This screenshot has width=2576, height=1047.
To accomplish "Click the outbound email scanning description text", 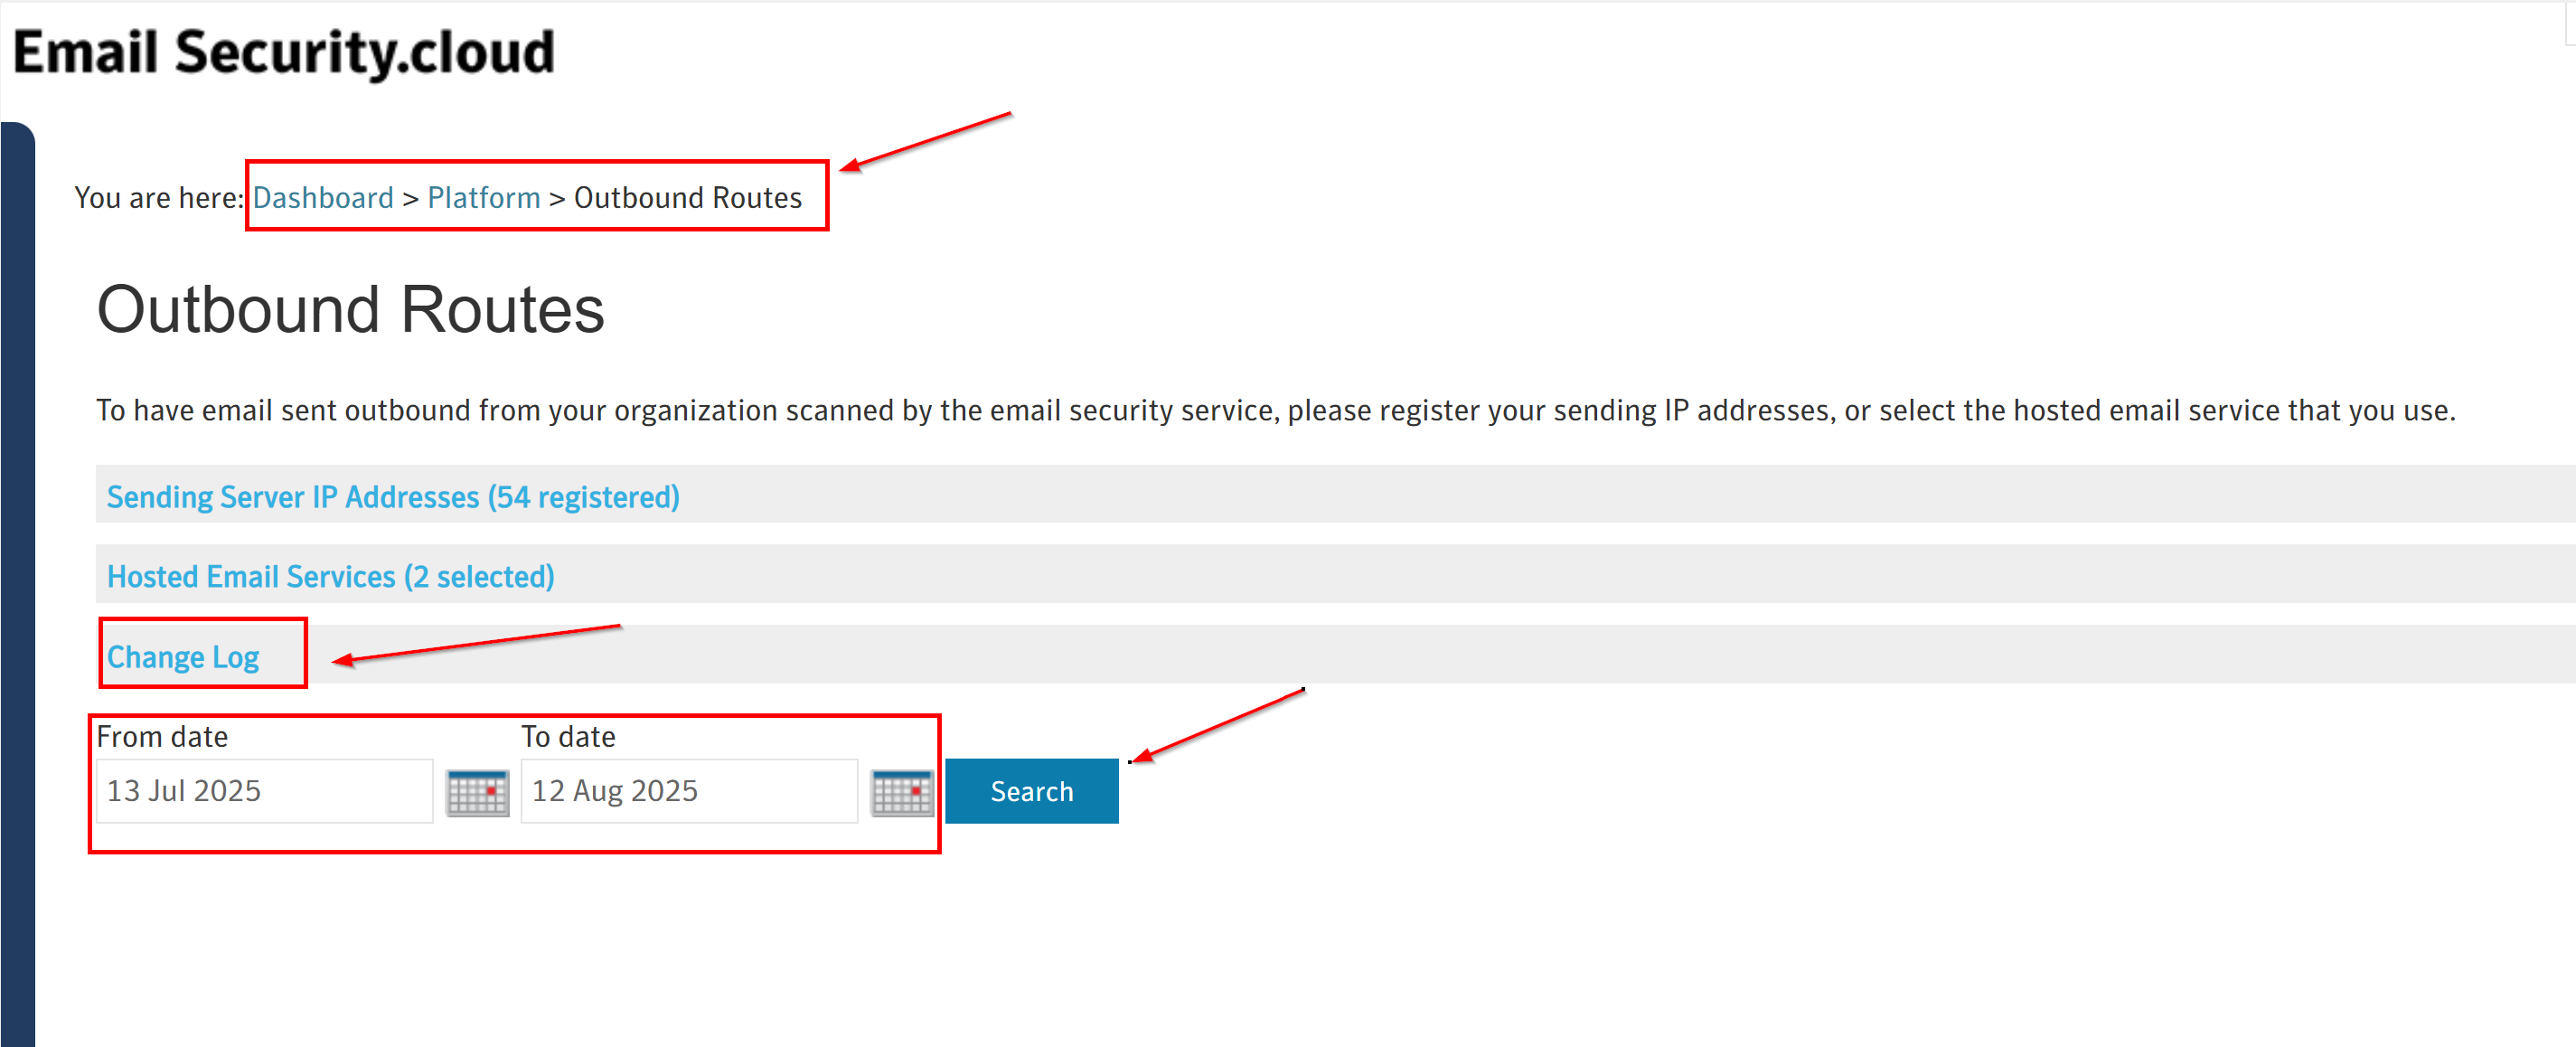I will (x=1275, y=411).
